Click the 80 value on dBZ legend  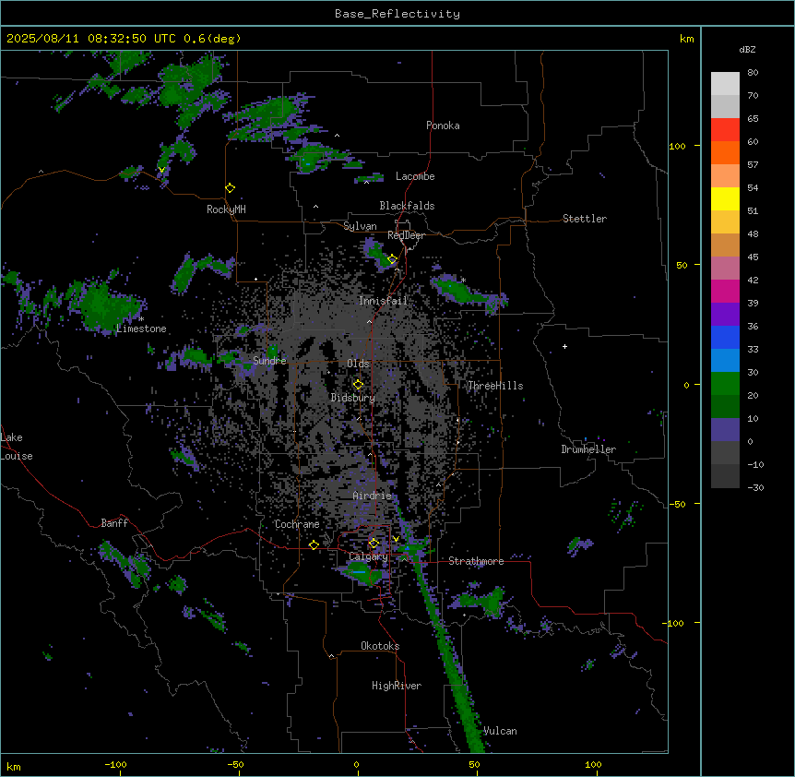coord(753,73)
